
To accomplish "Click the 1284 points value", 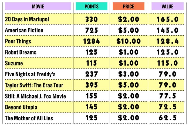I will pyautogui.click(x=92, y=41).
